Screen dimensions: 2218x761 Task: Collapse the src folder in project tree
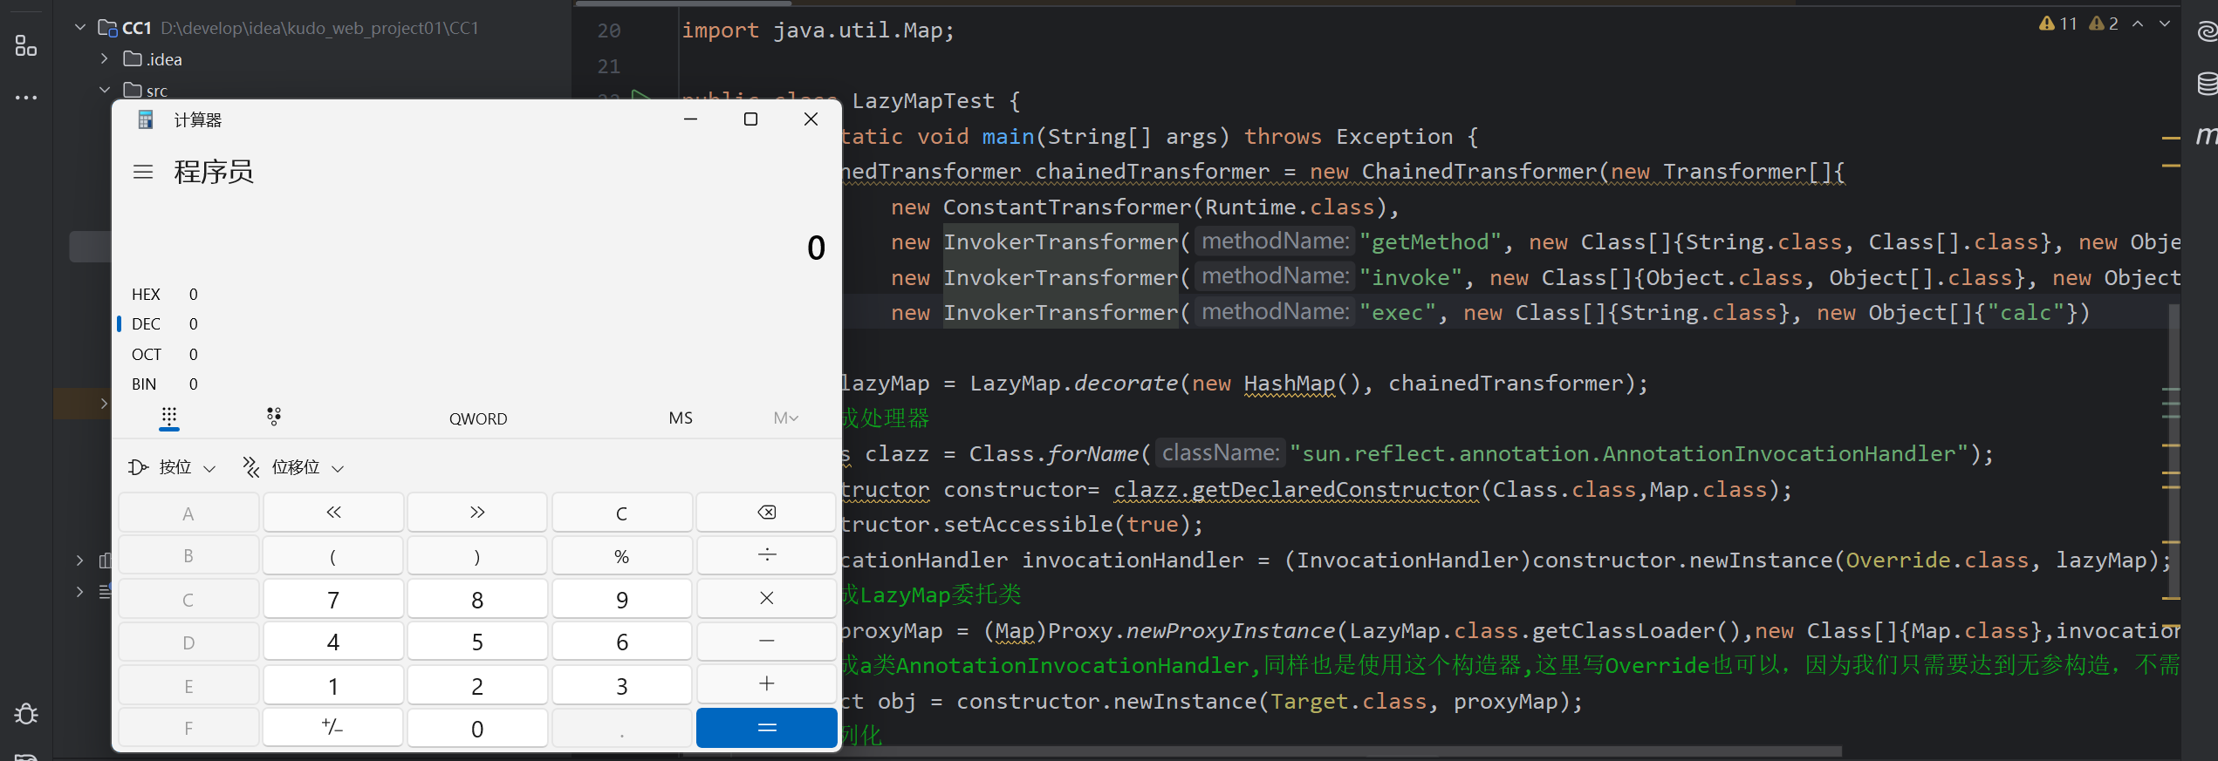point(105,90)
